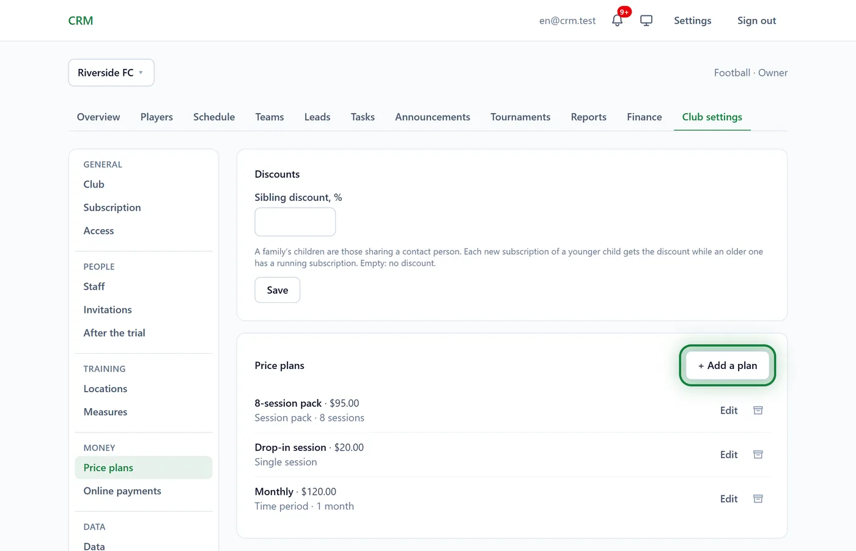Focus the Sibling discount percent field
Viewport: 856px width, 551px height.
pyautogui.click(x=295, y=222)
